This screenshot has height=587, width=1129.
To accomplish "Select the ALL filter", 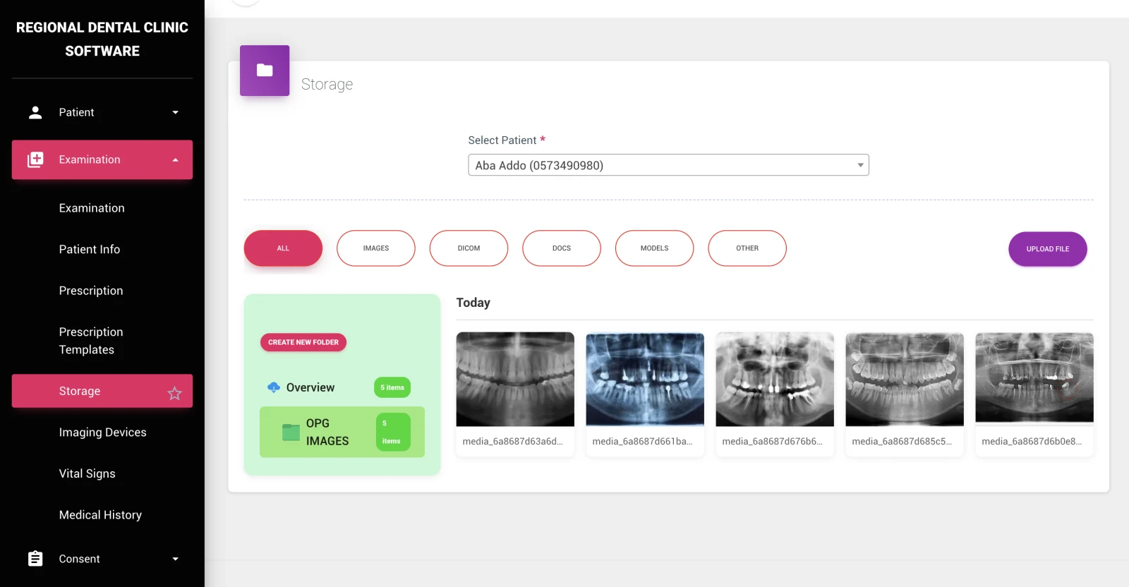I will (x=283, y=248).
